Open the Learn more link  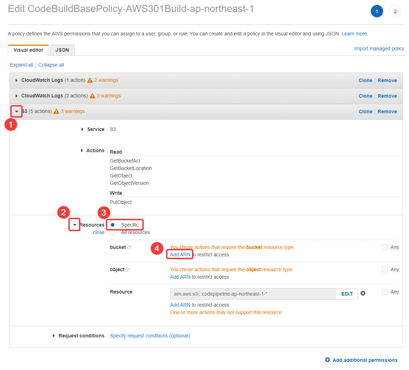[x=354, y=34]
